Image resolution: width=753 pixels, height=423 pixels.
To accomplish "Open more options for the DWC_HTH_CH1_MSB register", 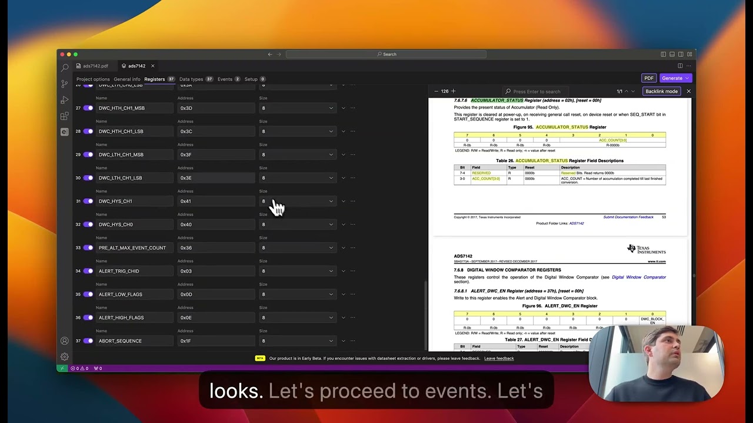I will (353, 108).
